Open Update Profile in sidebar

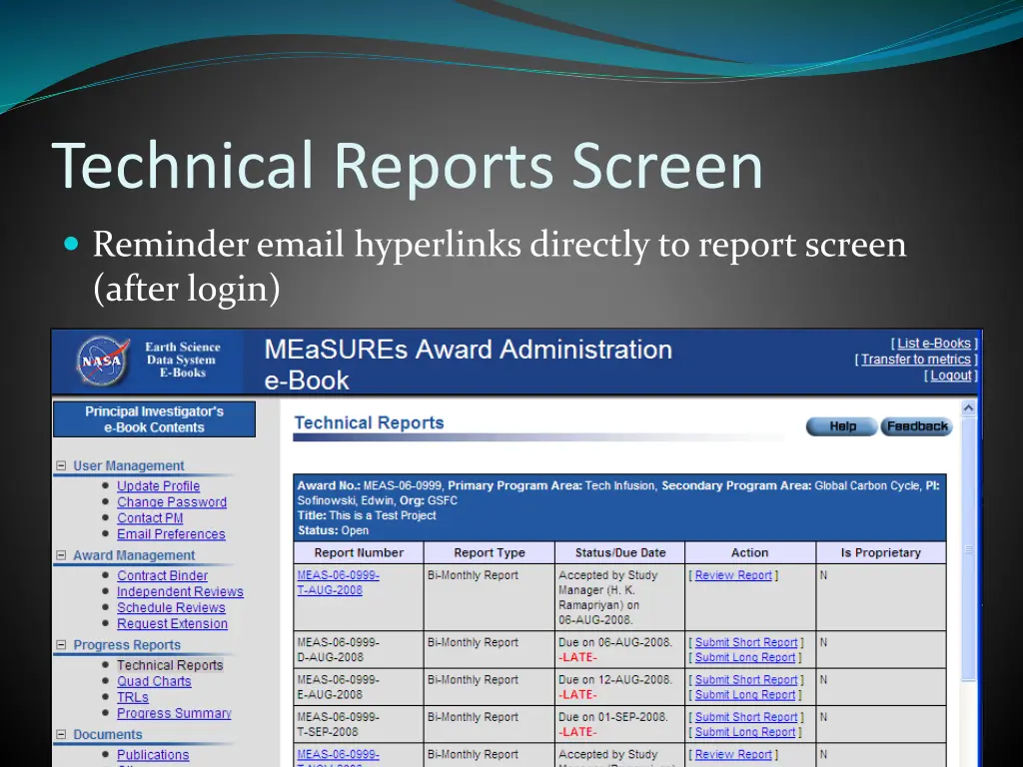coord(158,486)
